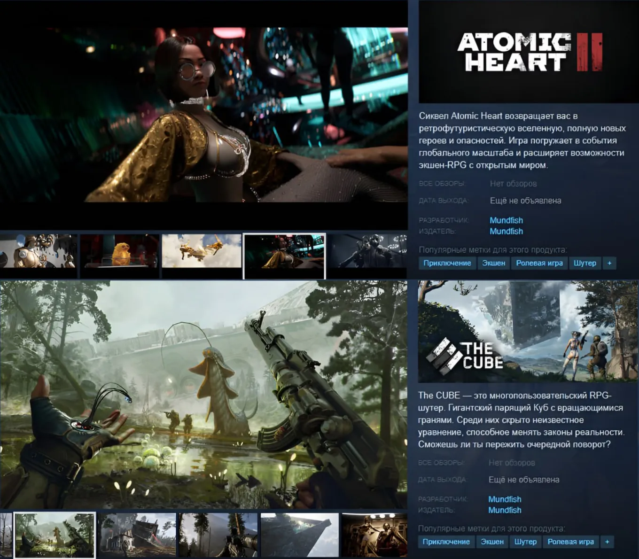The height and width of the screenshot is (559, 639).
Task: Select the crashed structure in forest thumbnail
Action: (x=137, y=535)
